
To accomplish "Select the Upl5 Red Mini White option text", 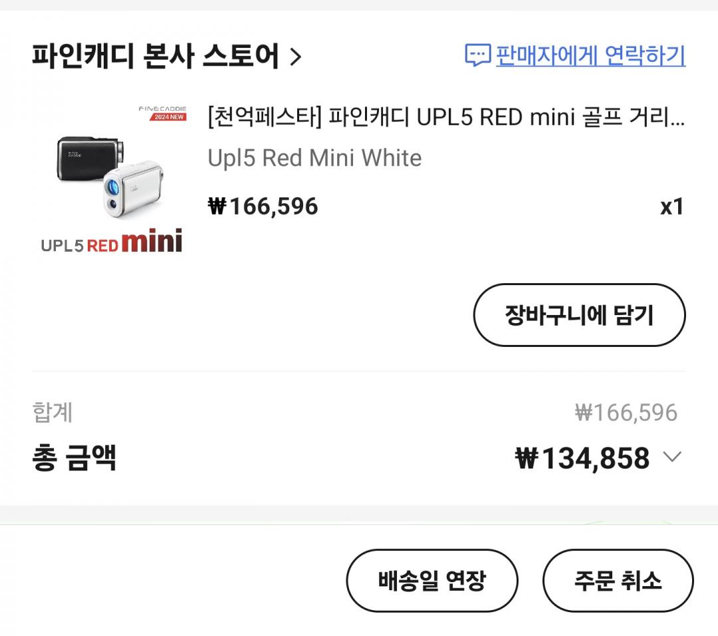I will (314, 158).
